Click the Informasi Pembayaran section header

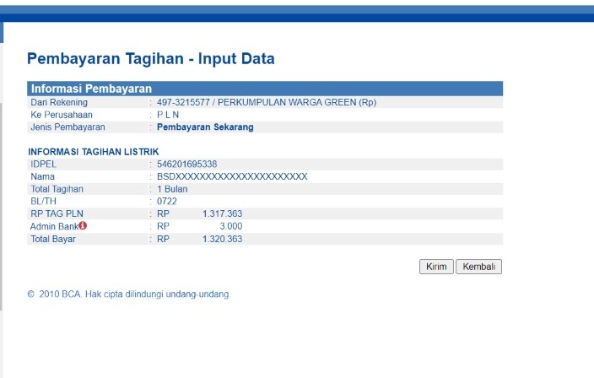91,89
